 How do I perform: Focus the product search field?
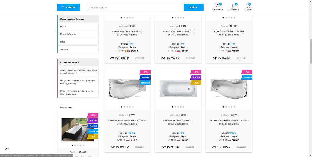(135, 7)
